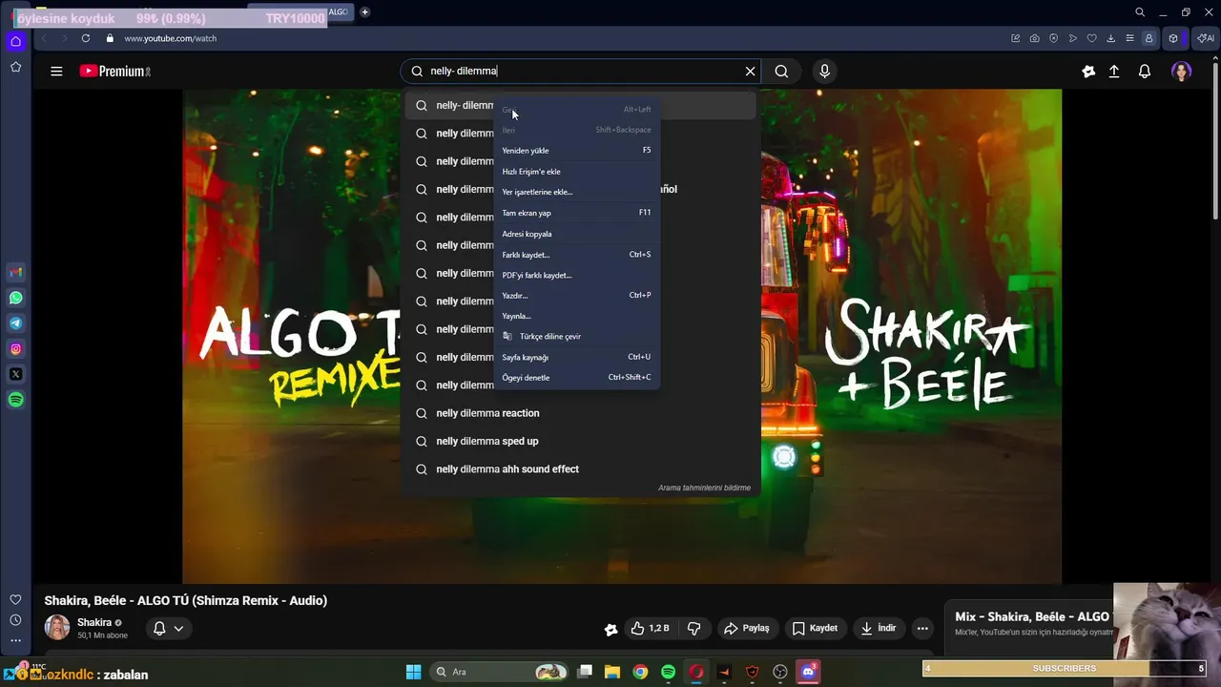
Task: Click Kaydet save button
Action: coord(815,628)
